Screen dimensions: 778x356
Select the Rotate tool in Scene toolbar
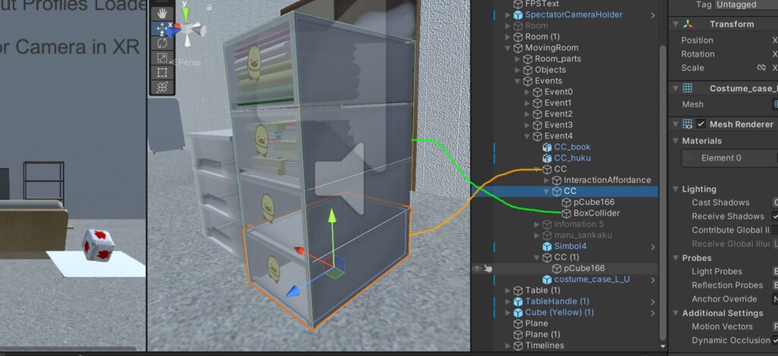pyautogui.click(x=162, y=43)
